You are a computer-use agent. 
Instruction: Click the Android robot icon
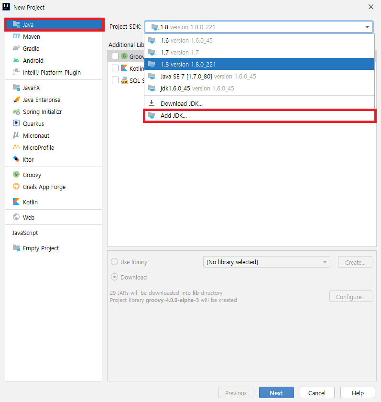[x=16, y=60]
